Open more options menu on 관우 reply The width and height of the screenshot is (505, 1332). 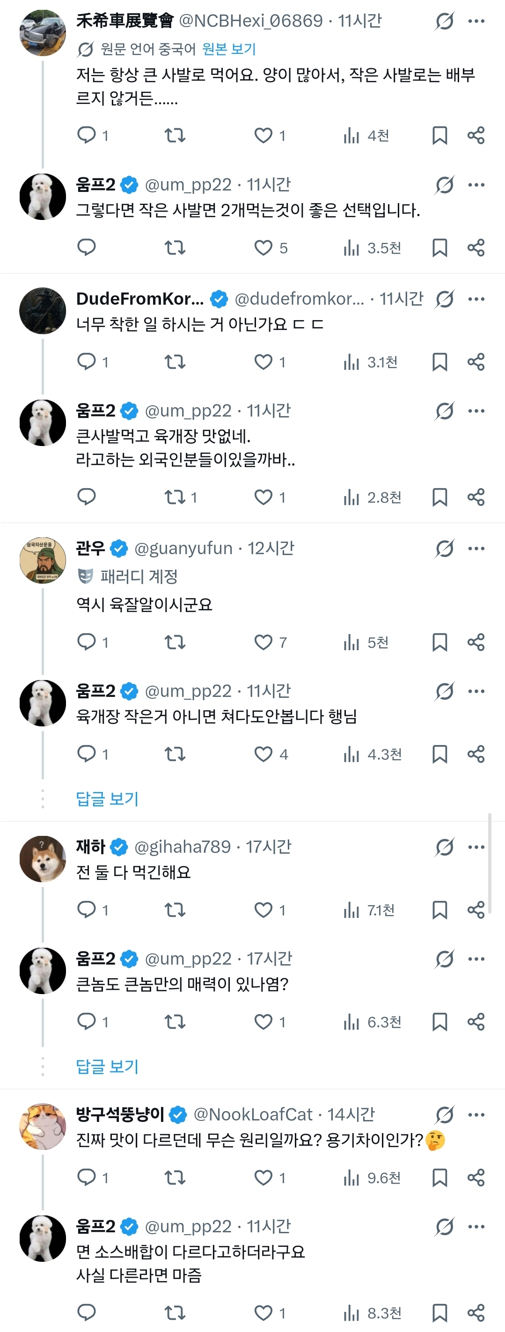click(476, 549)
